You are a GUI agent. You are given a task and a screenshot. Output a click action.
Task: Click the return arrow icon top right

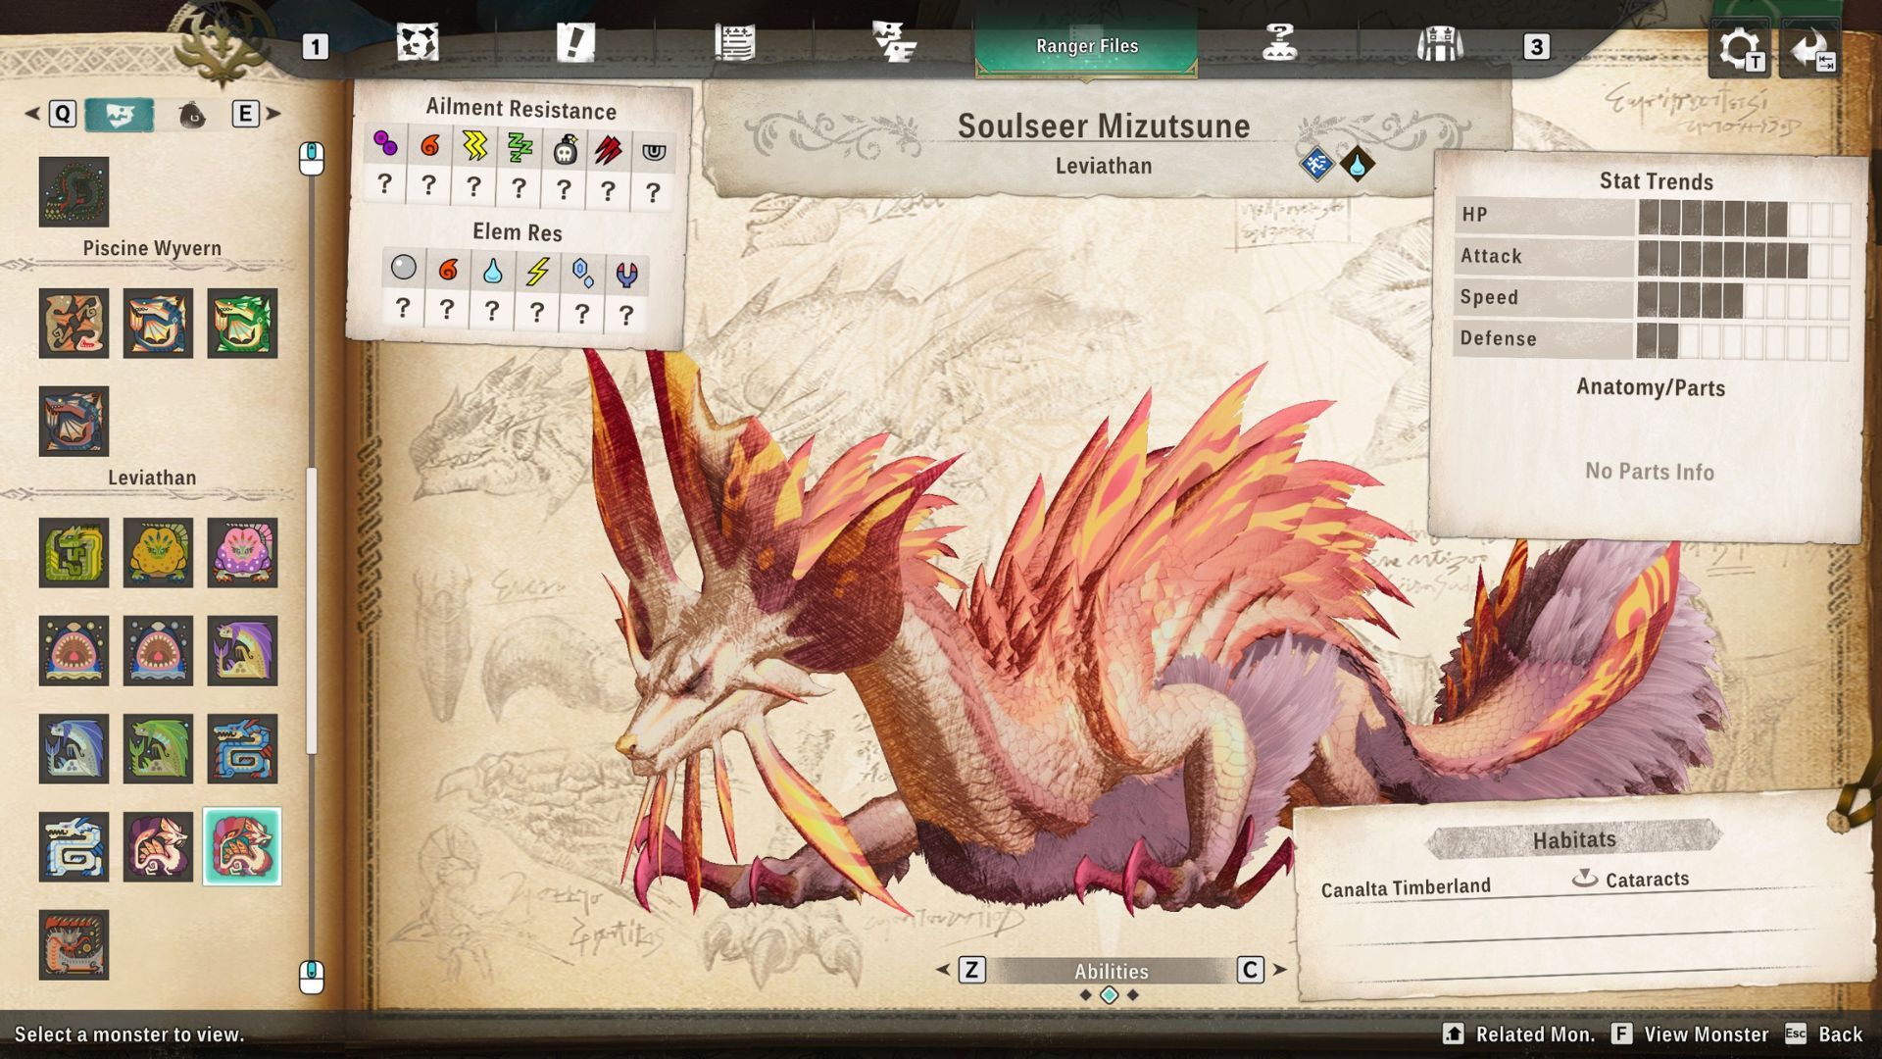[x=1810, y=49]
